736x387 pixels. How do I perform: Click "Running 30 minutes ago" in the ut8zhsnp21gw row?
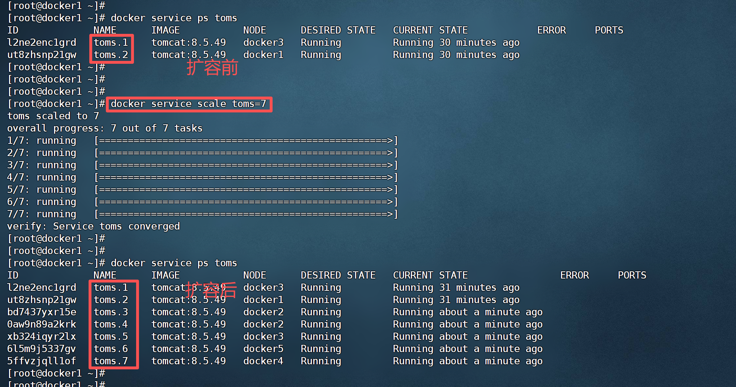coord(456,55)
